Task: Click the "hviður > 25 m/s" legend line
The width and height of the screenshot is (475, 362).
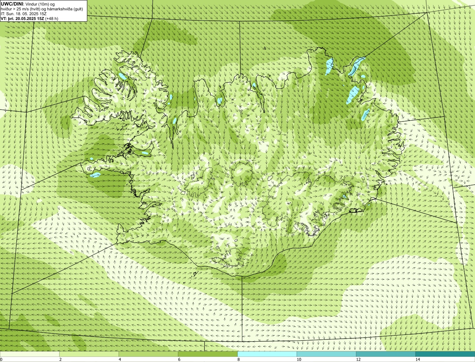Action: [x=42, y=9]
